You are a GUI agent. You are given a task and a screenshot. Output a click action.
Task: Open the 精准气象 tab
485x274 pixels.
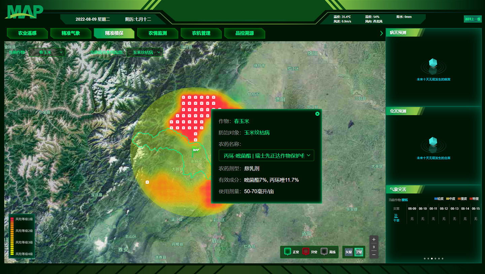click(71, 33)
